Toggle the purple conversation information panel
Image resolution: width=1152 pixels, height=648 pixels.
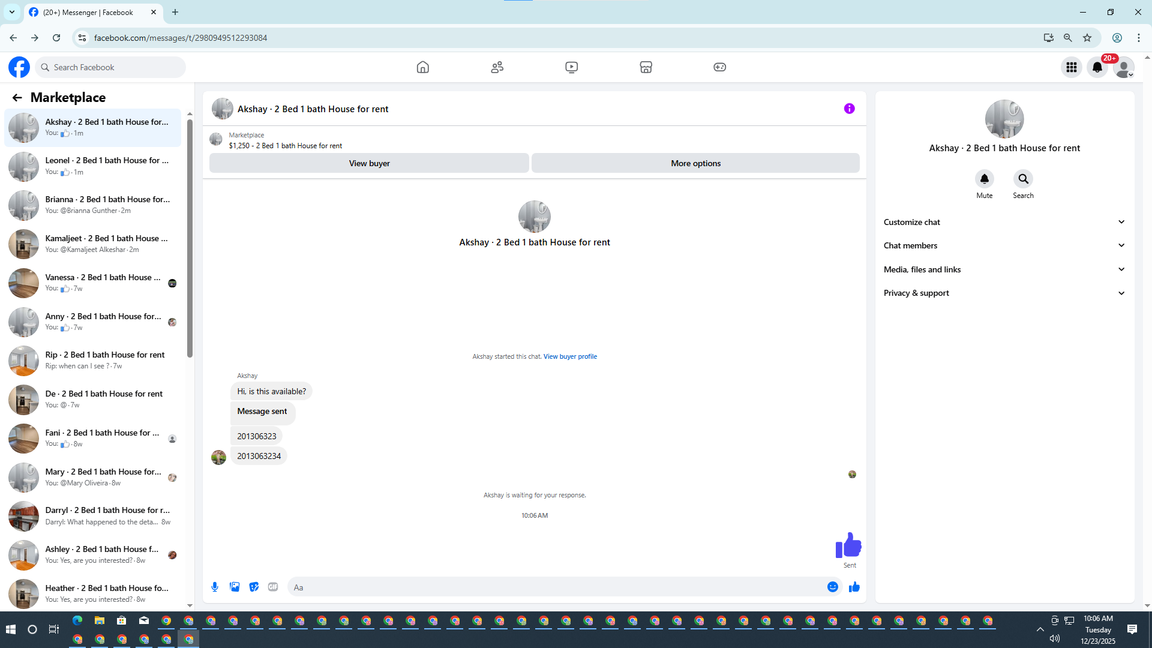849,109
